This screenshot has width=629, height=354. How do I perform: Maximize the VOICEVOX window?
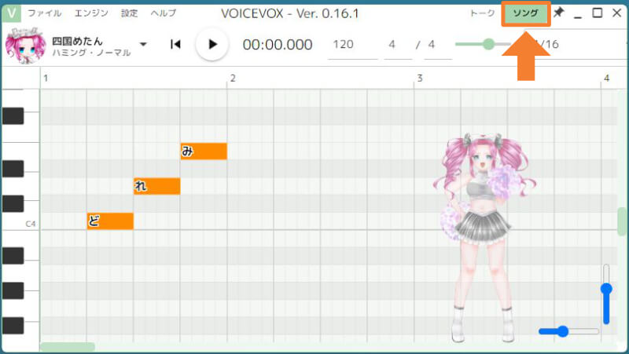pyautogui.click(x=598, y=13)
